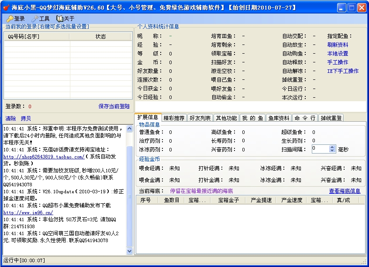The height and width of the screenshot is (267, 369).
Task: Click 拷贝 to copy the log
Action: point(26,119)
